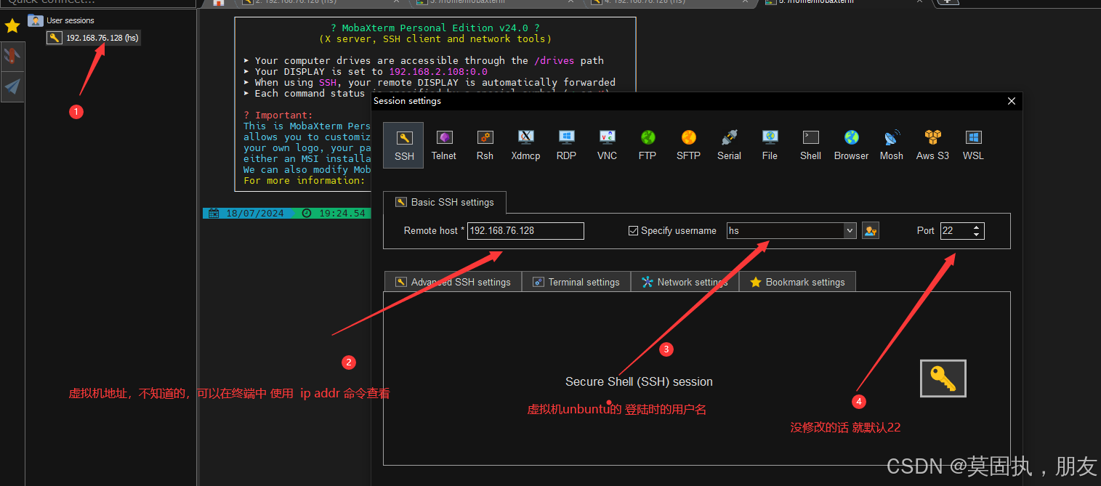Viewport: 1101px width, 486px height.
Task: Pick the WSL session type
Action: coord(973,145)
